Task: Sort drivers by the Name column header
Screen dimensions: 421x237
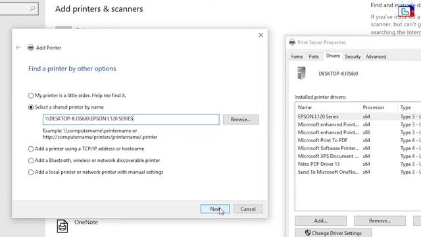Action: 328,107
